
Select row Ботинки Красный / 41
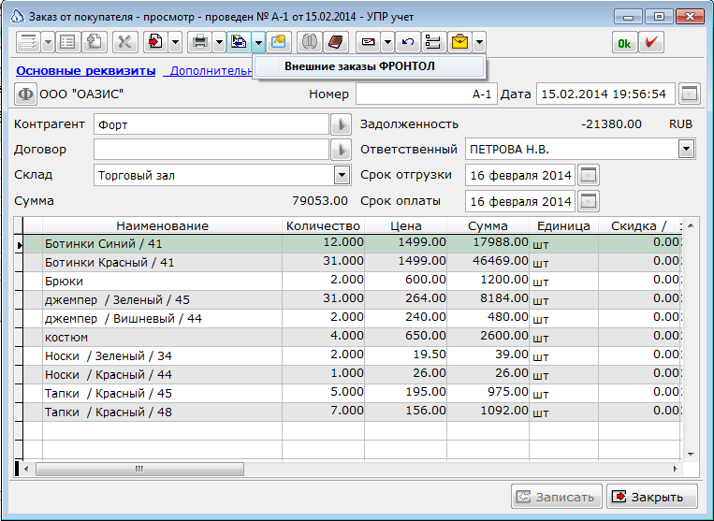(353, 263)
